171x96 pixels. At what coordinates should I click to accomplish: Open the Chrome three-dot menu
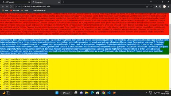(x=168, y=6)
